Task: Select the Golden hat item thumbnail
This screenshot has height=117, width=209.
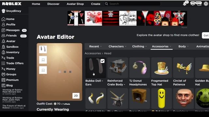Action: point(202,68)
